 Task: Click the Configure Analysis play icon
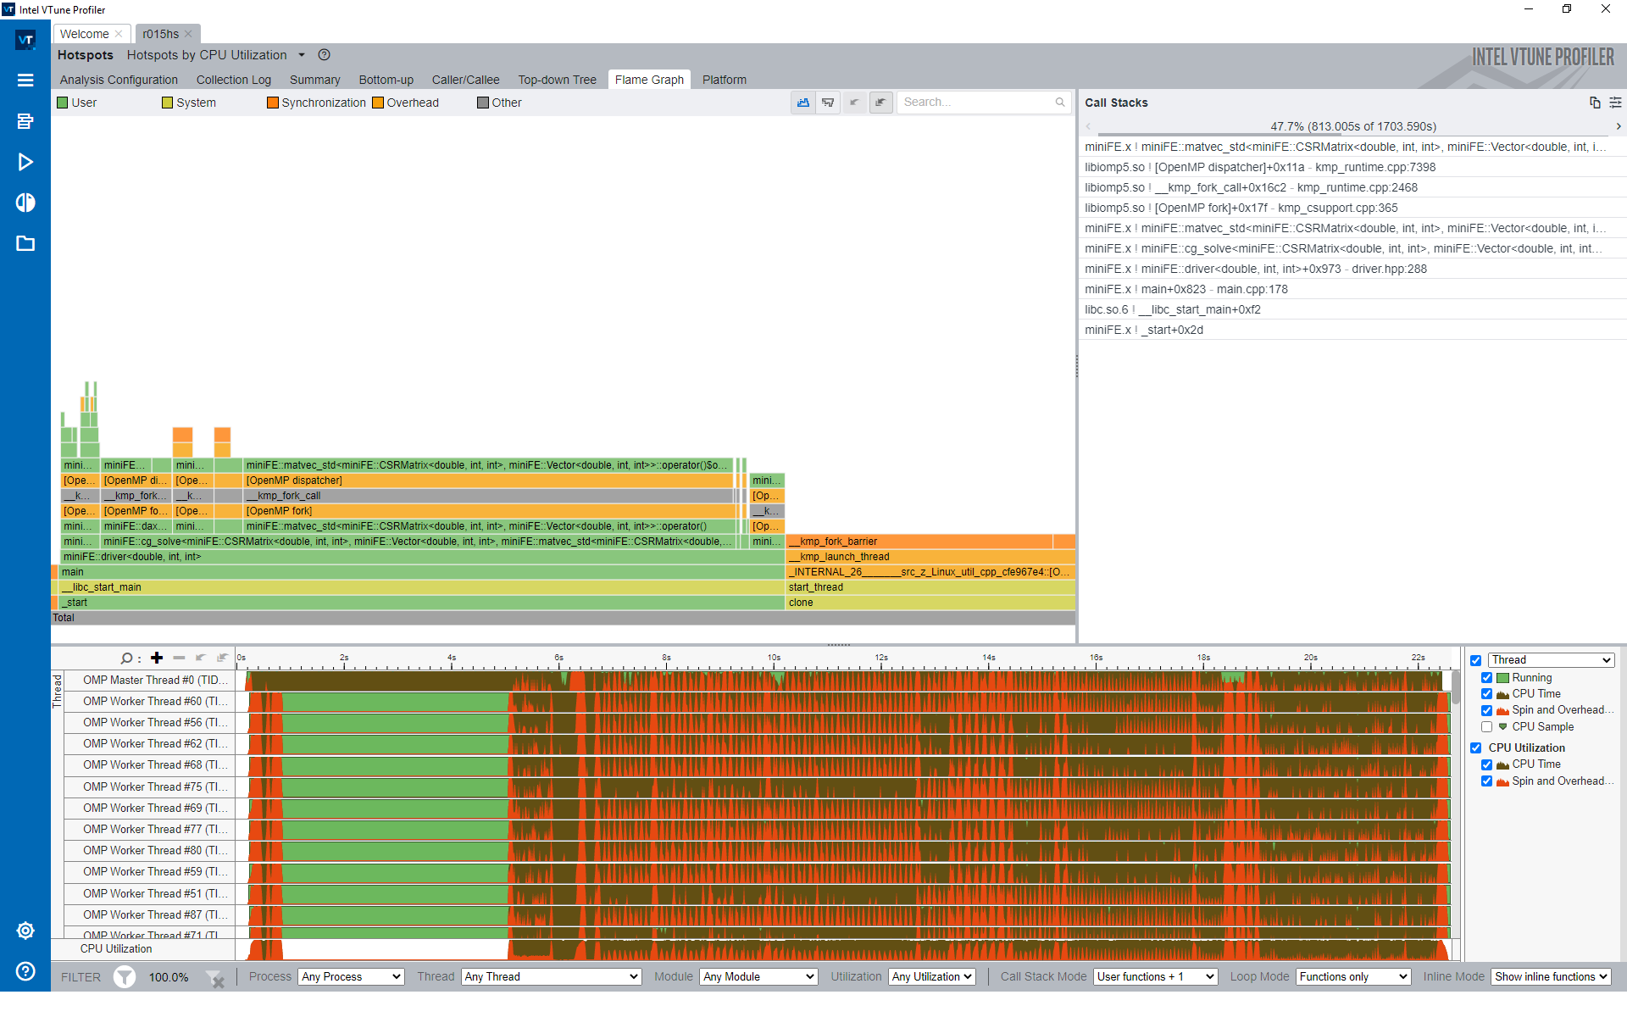[25, 162]
